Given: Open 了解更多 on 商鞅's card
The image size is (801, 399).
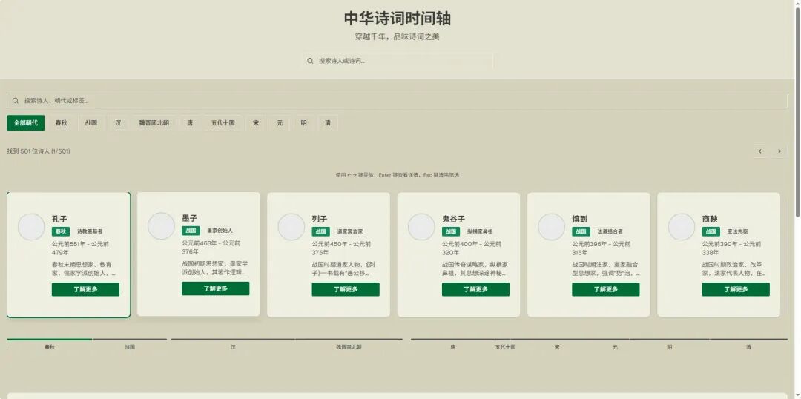Looking at the screenshot, I should [x=736, y=290].
